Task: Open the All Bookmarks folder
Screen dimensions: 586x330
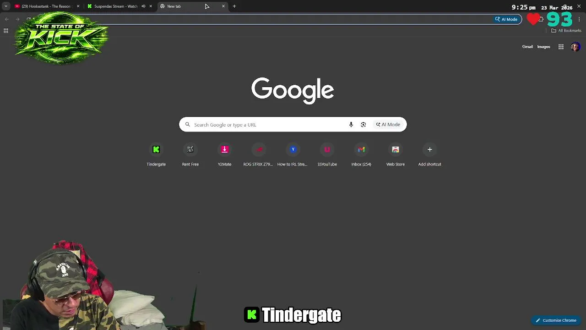Action: (566, 31)
